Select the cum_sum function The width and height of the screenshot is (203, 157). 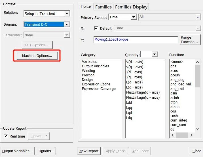[x=178, y=125]
